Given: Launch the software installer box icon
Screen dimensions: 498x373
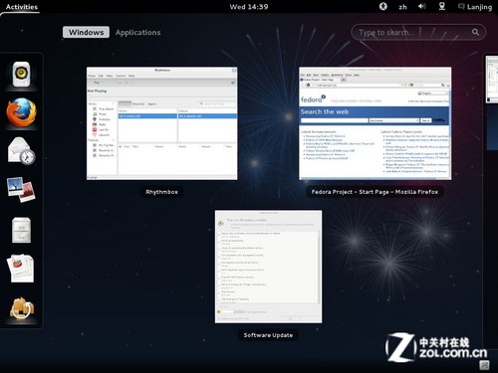Looking at the screenshot, I should 21,308.
